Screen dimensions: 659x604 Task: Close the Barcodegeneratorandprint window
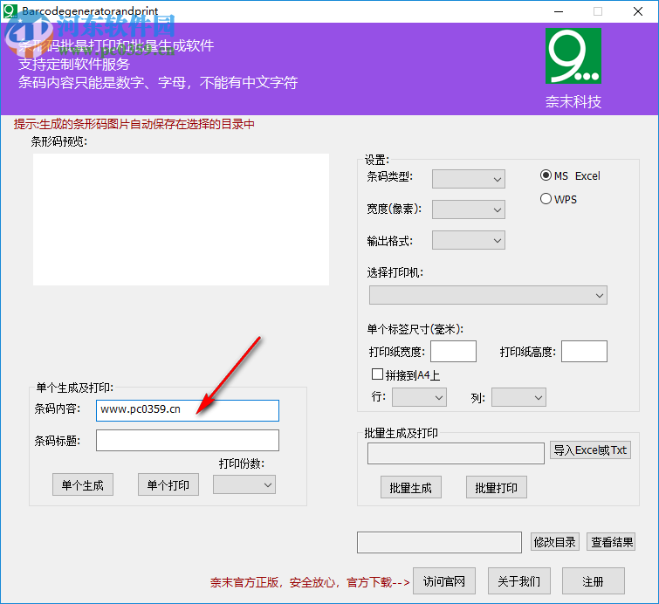pyautogui.click(x=637, y=11)
